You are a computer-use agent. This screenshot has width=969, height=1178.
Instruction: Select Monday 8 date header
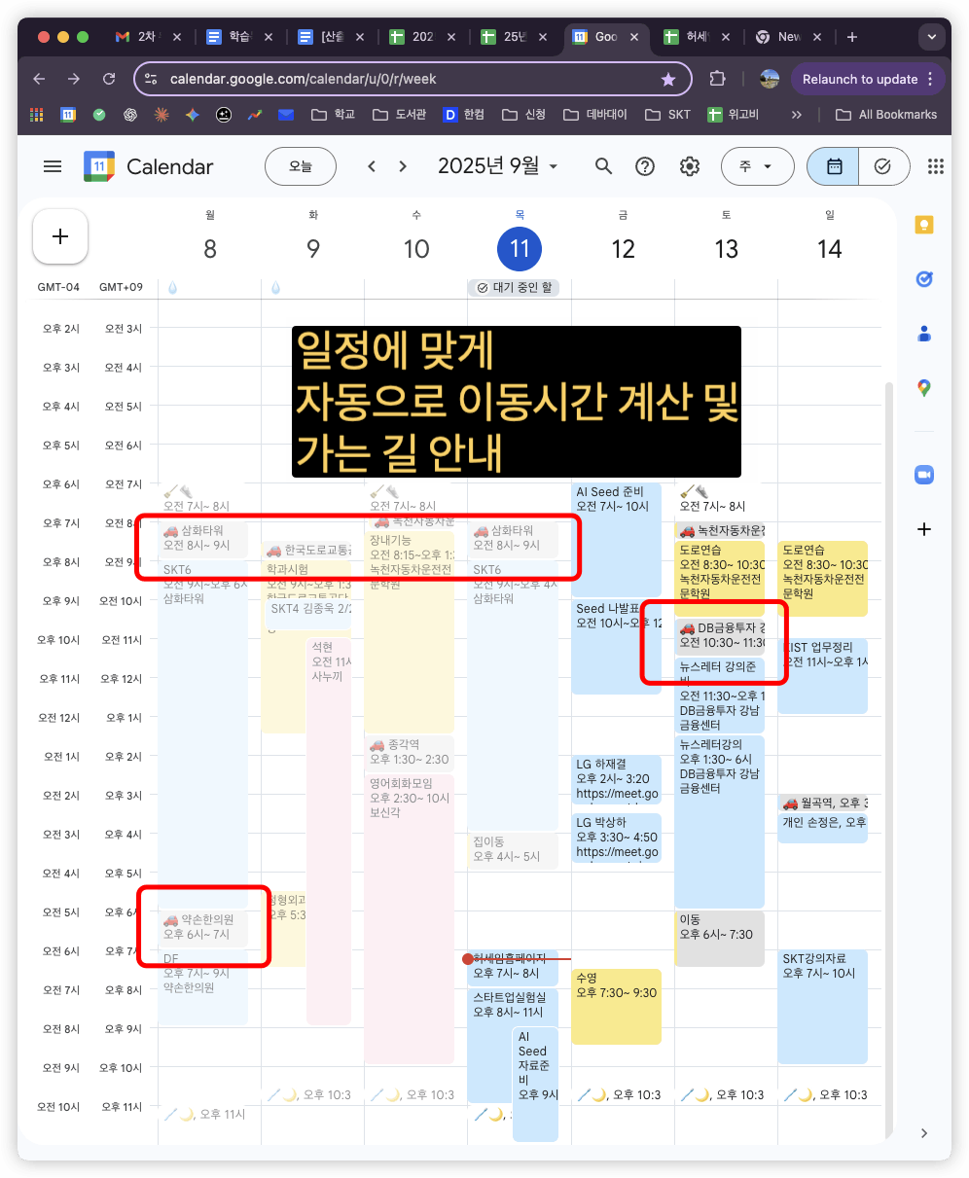tap(210, 249)
